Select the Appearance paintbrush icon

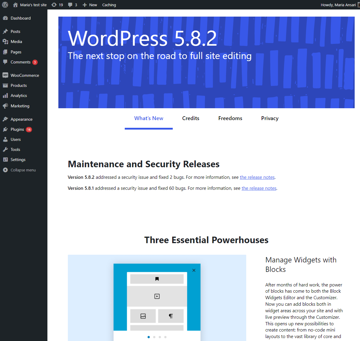pyautogui.click(x=5, y=119)
